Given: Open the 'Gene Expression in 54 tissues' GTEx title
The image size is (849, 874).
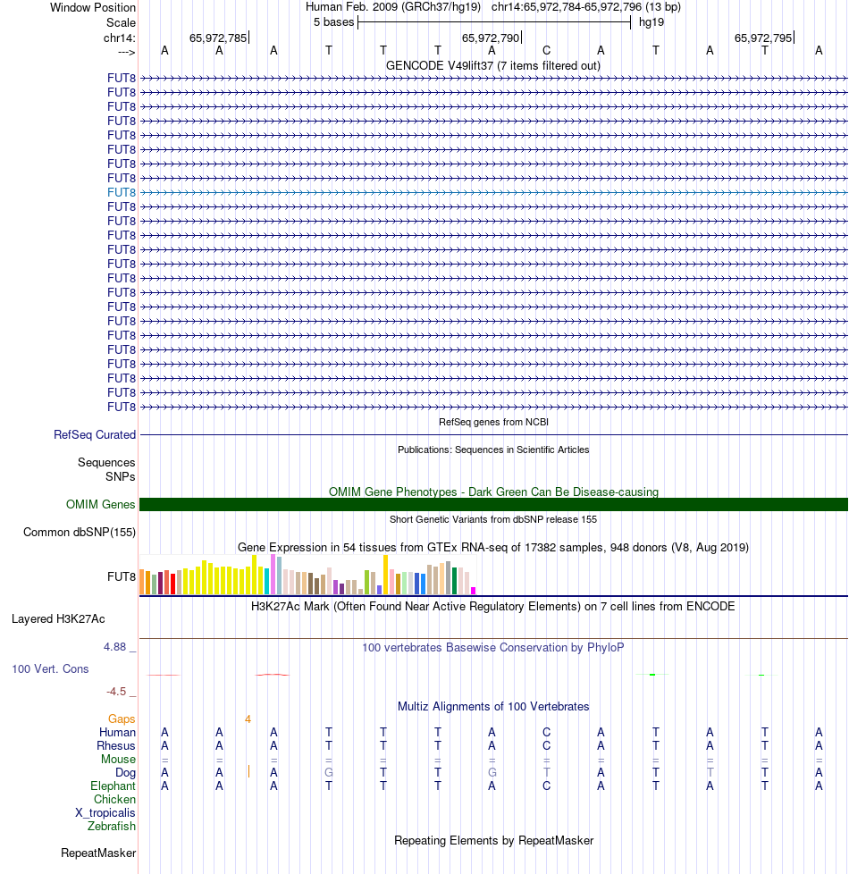Looking at the screenshot, I should 493,547.
